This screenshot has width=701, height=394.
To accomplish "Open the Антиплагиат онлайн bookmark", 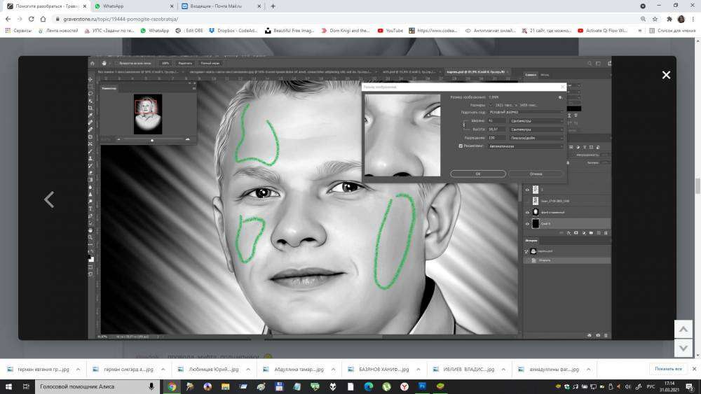I will click(x=491, y=30).
